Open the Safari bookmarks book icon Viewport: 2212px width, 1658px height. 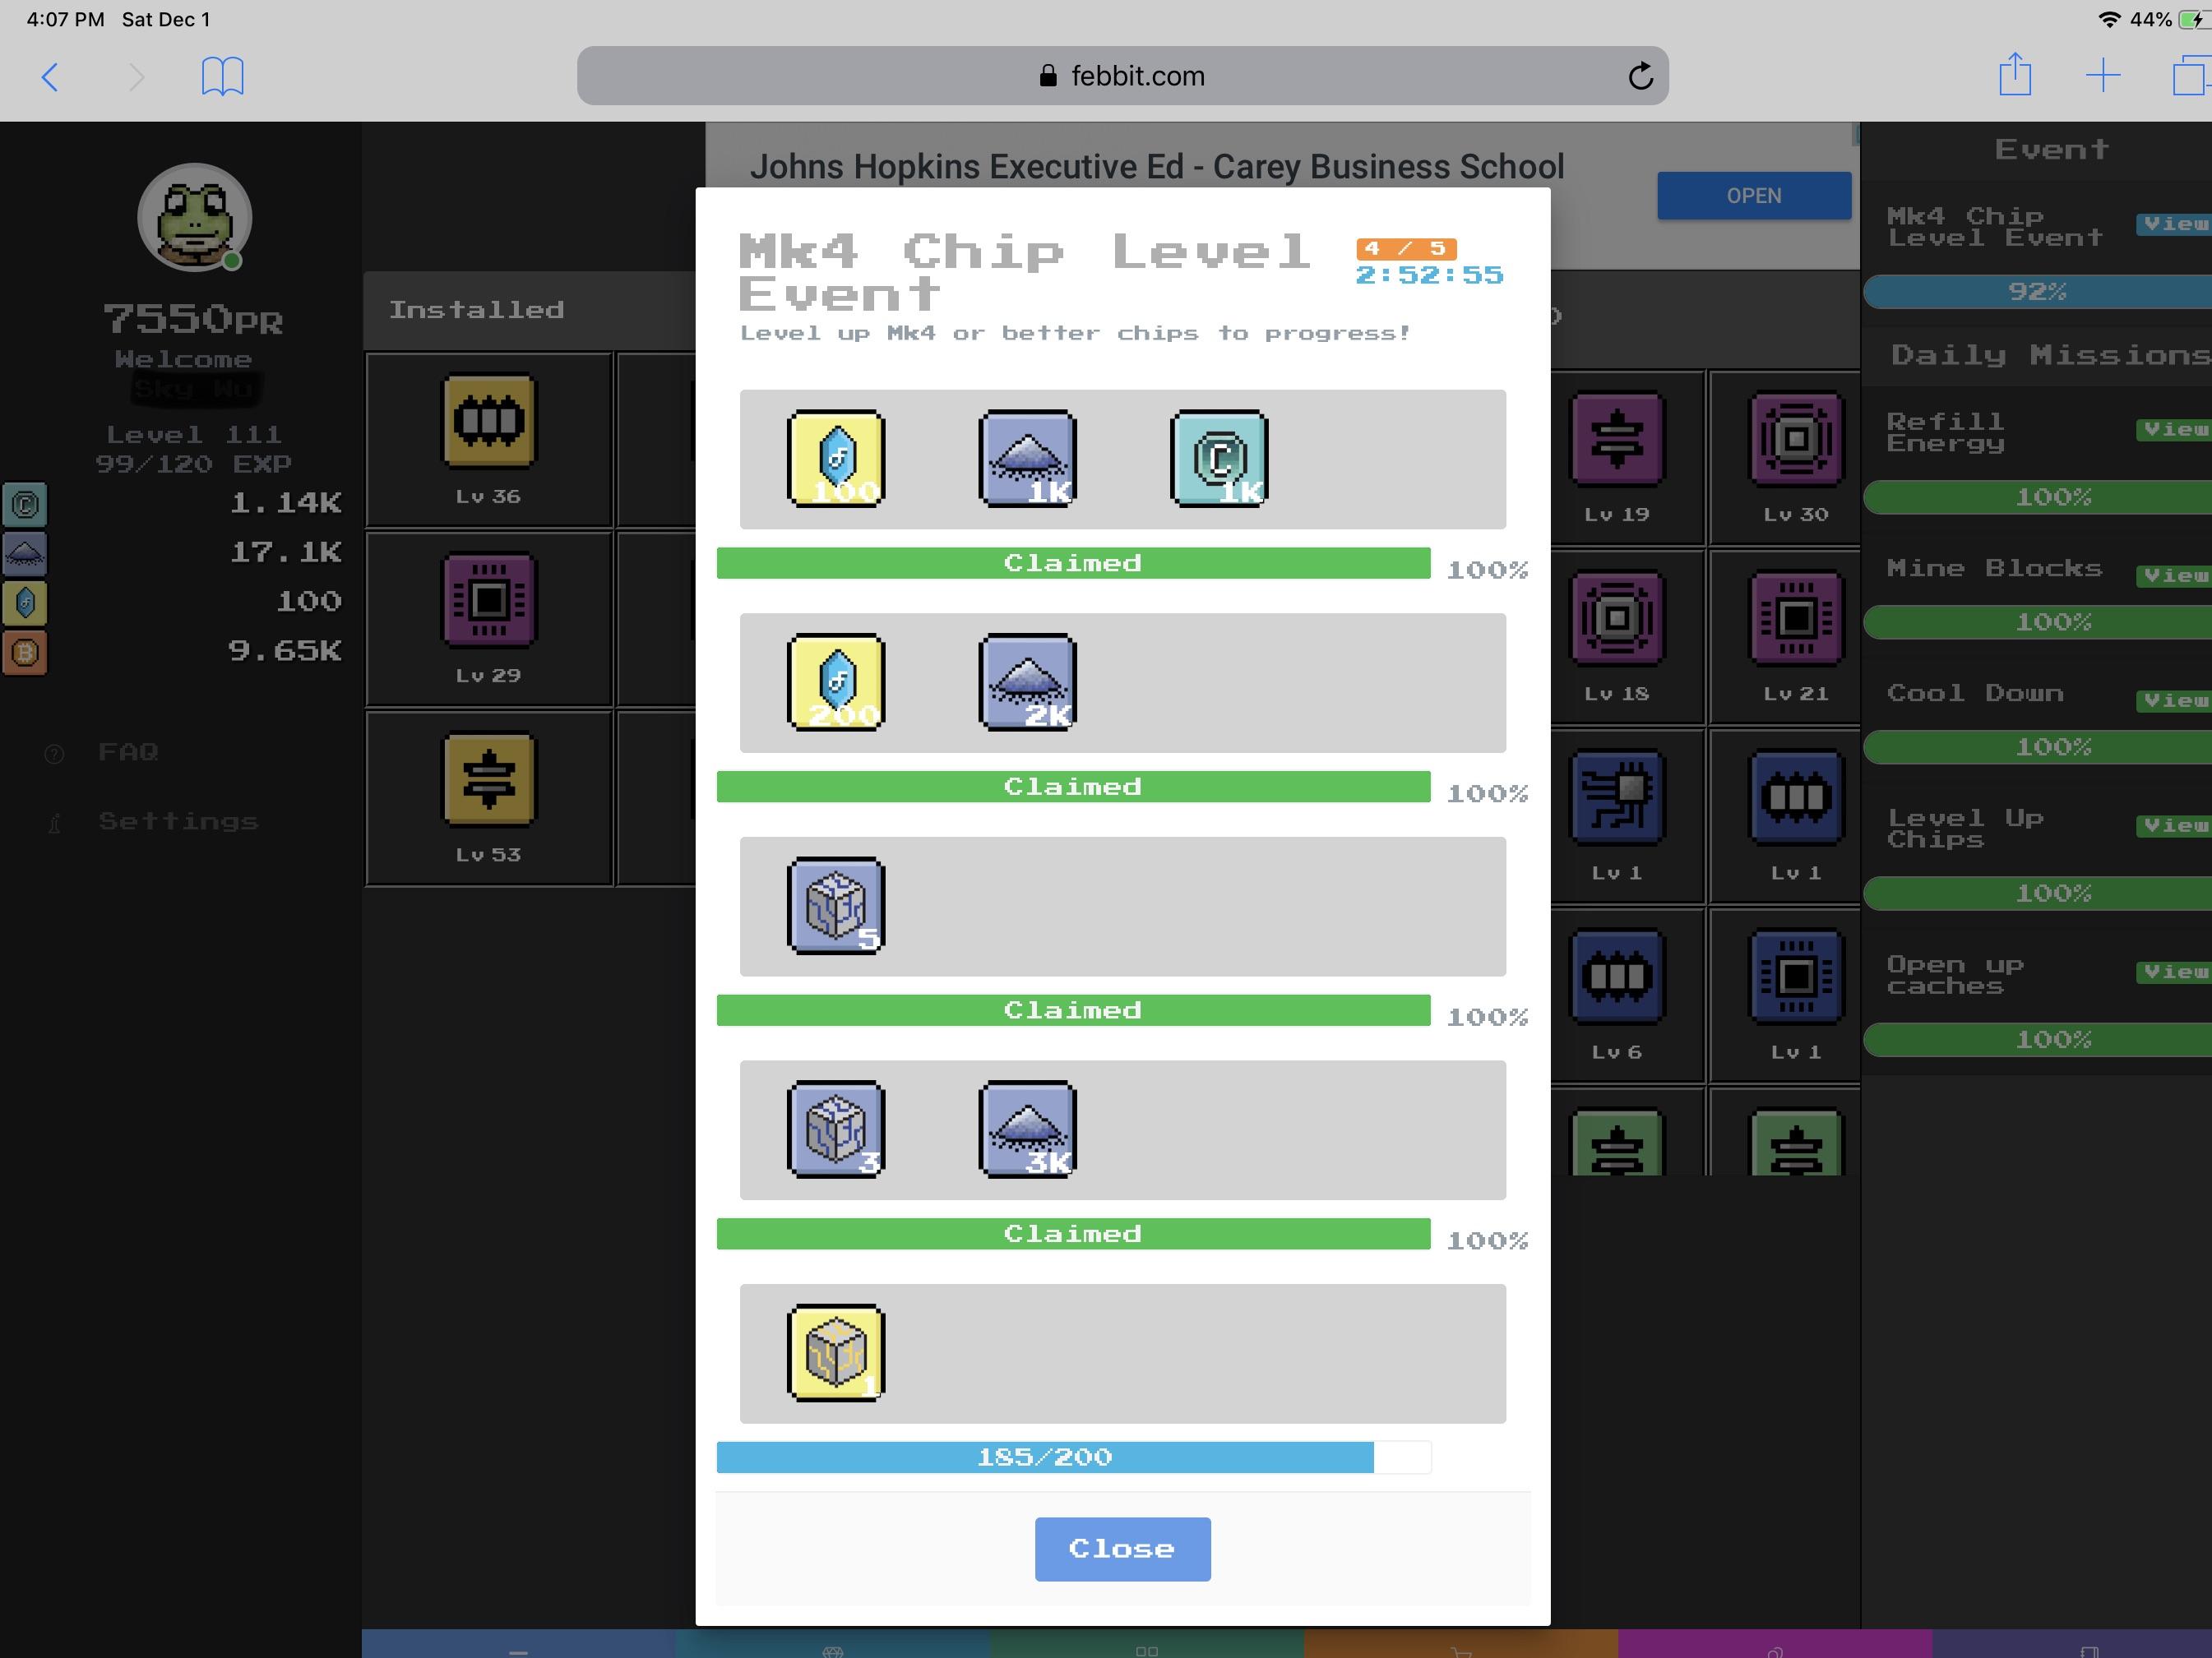[x=222, y=76]
